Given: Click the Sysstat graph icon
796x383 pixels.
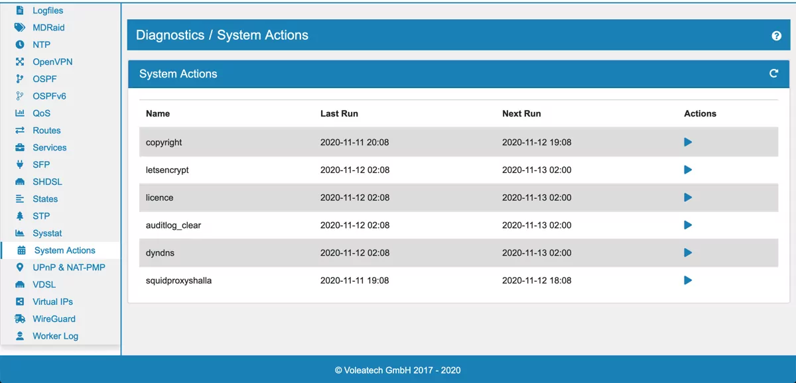Looking at the screenshot, I should [x=19, y=233].
